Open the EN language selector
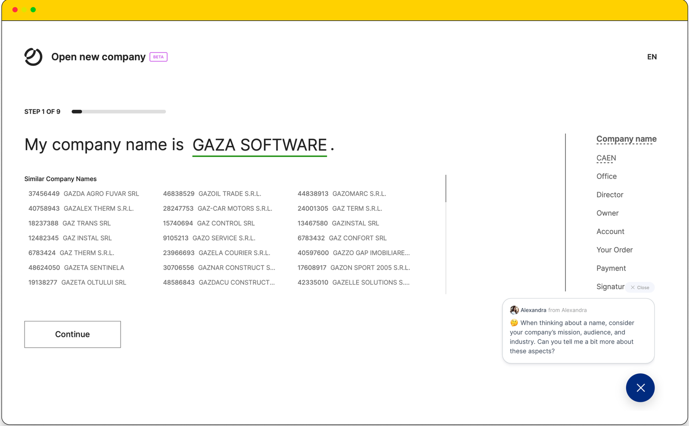This screenshot has width=689, height=426. [x=652, y=57]
